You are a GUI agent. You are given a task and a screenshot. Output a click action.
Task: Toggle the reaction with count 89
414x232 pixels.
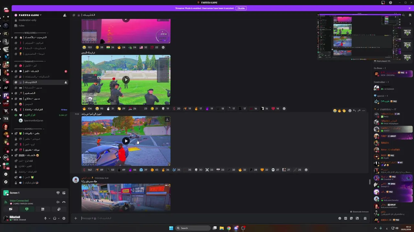(100, 170)
